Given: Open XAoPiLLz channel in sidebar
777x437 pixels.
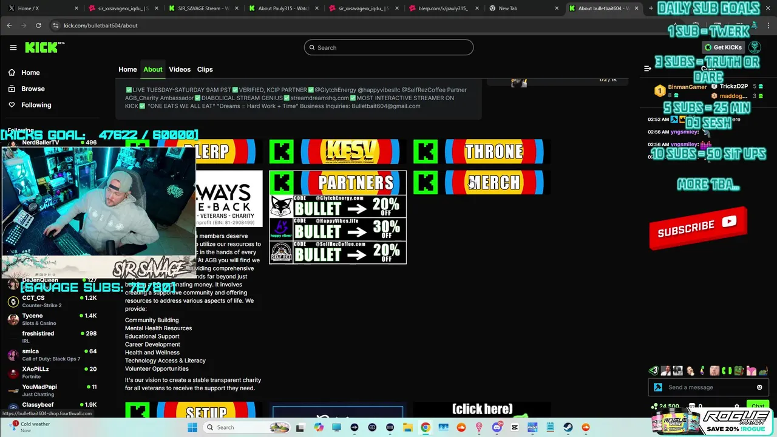Looking at the screenshot, I should (52, 373).
